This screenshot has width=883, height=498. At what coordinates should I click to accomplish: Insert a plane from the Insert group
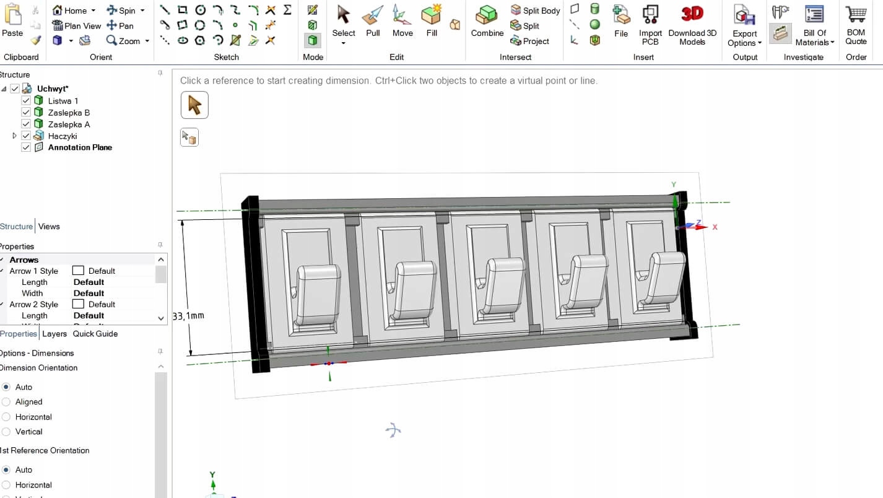pyautogui.click(x=575, y=9)
